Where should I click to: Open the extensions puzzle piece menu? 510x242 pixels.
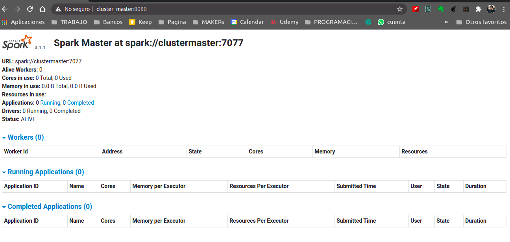[479, 9]
